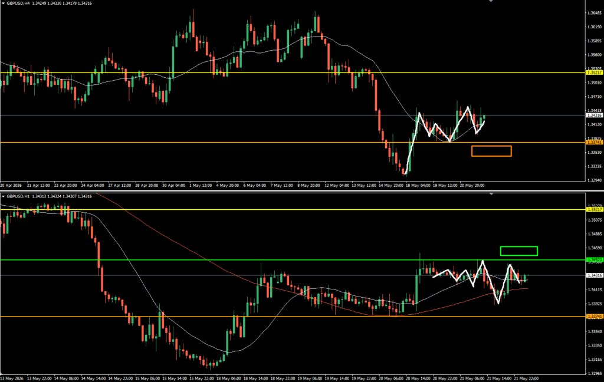
Task: Click the 12 May 04:00 time label
Action: (337, 186)
